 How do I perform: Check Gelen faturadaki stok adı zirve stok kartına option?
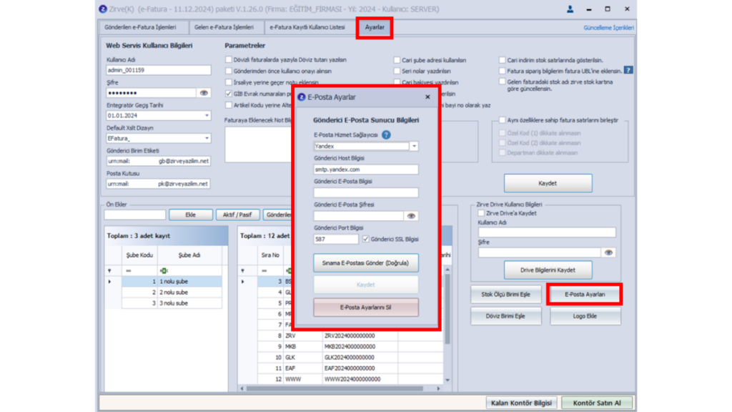click(x=503, y=82)
